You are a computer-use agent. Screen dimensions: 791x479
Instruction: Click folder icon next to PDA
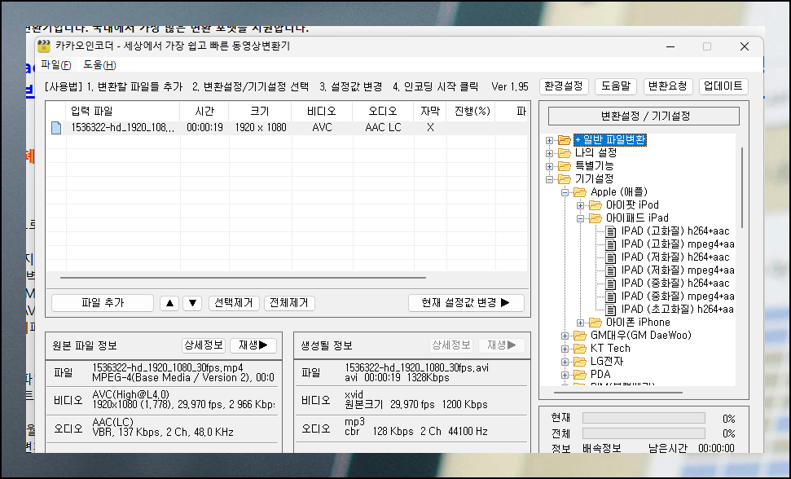pos(580,375)
